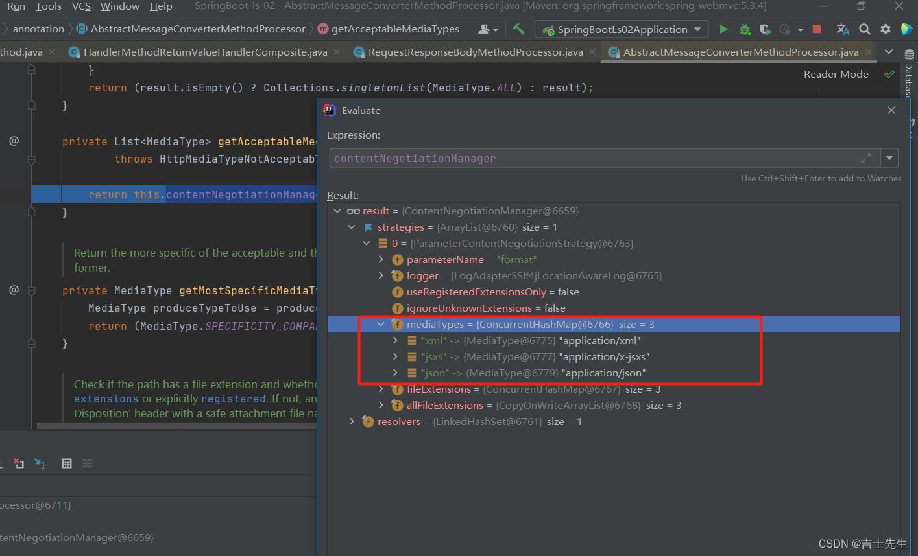Click the field icon beside useRegisteredExtensionsOnly
This screenshot has width=918, height=556.
coord(398,292)
